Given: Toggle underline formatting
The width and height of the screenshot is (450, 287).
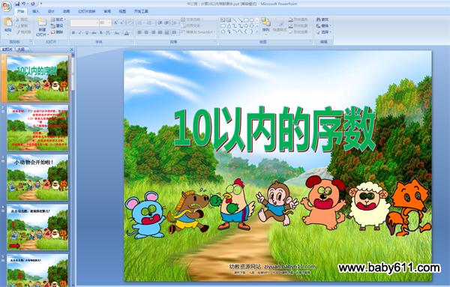Looking at the screenshot, I should click(87, 33).
